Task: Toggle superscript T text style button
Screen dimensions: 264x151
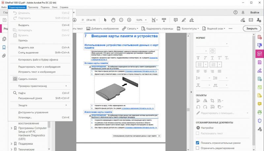Action: 219,58
